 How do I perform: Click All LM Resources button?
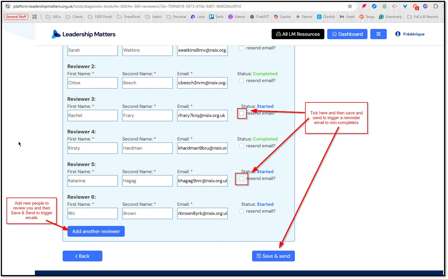[x=298, y=34]
